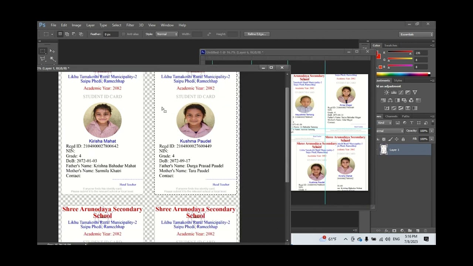Screen dimensions: 473x266
Task: Create a new group folder icon
Action: [409, 230]
